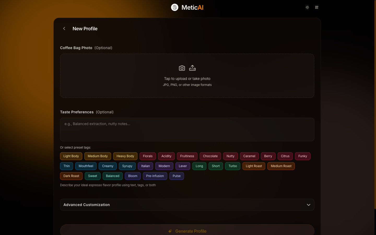
Task: Click the 'Tap to upload or take photo' text
Action: point(187,79)
